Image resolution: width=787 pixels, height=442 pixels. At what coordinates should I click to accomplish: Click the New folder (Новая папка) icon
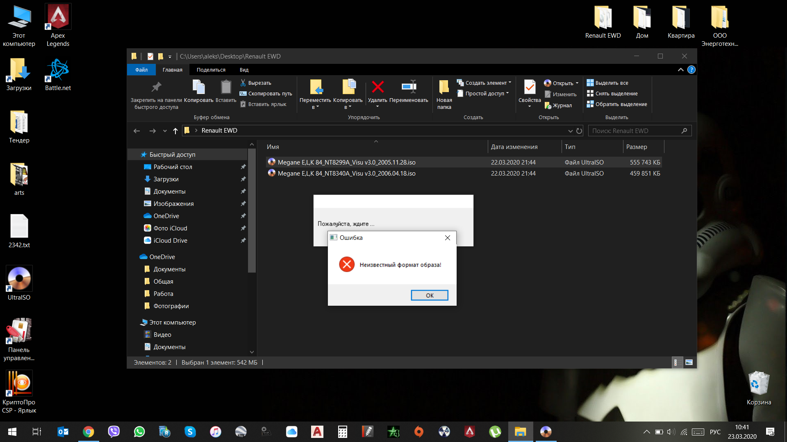(444, 87)
